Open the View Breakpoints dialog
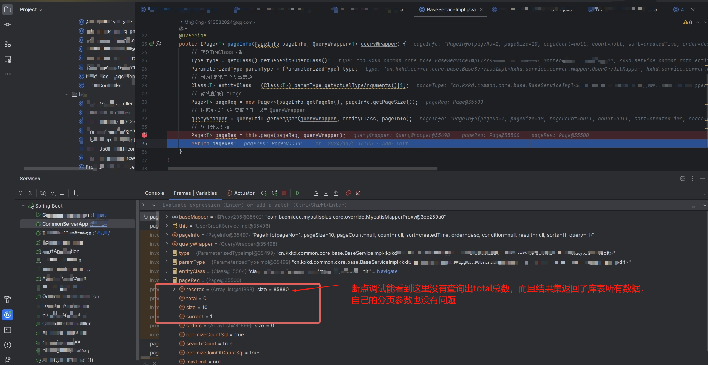This screenshot has width=708, height=365. tap(348, 193)
